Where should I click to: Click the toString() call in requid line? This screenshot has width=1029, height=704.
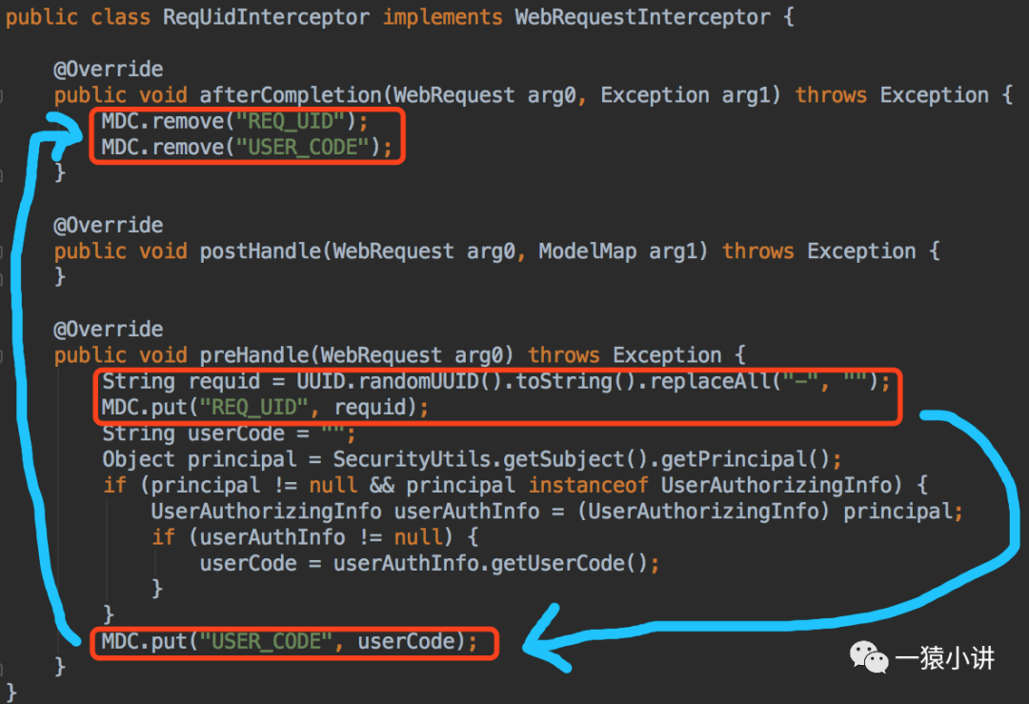pos(575,381)
